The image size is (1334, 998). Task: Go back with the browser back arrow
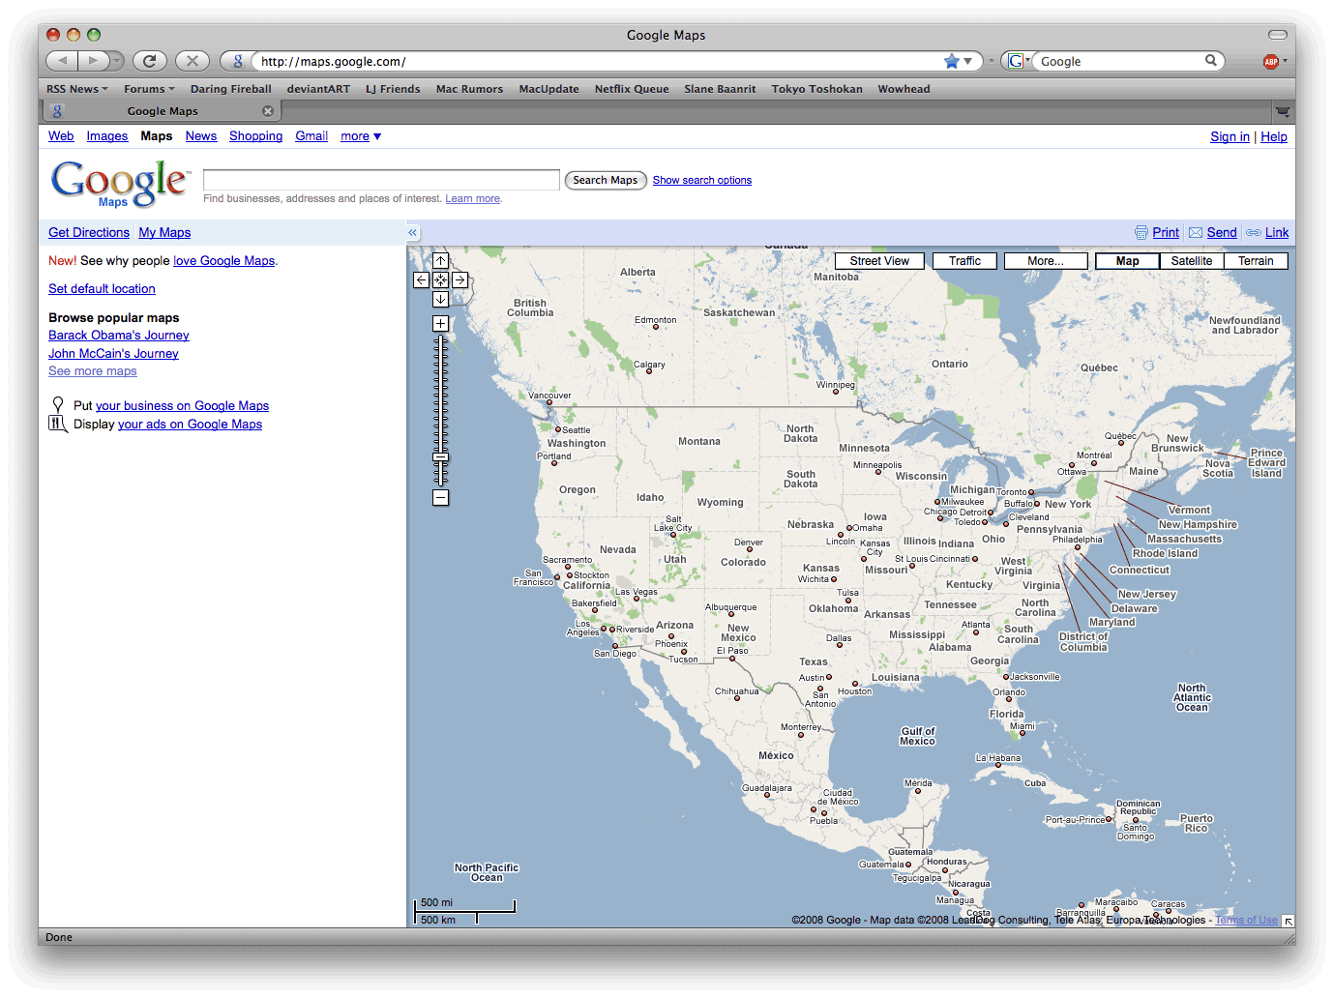click(62, 61)
